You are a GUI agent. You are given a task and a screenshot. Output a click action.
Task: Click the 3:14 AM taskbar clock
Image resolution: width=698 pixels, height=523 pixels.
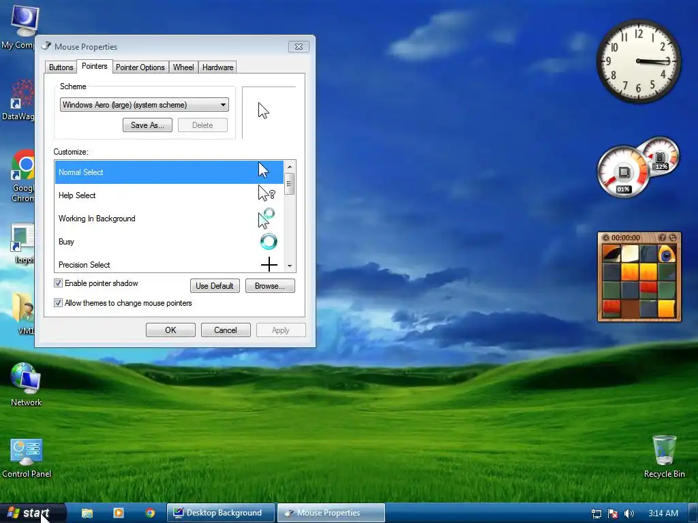(663, 513)
